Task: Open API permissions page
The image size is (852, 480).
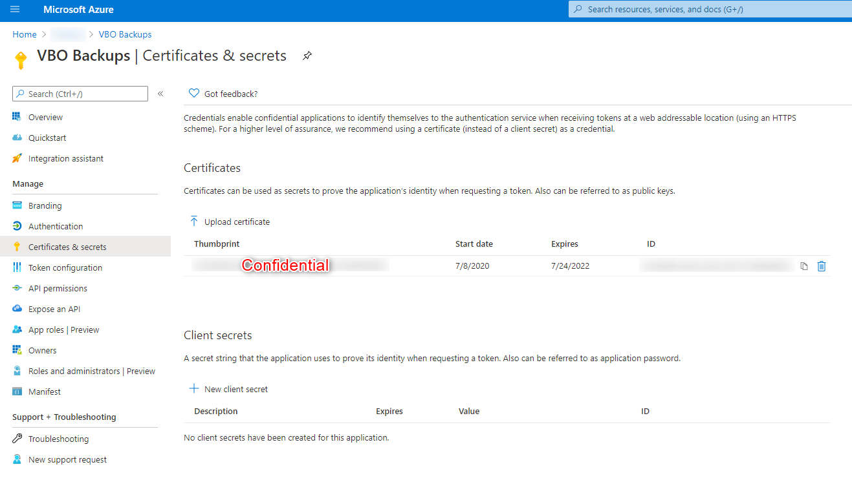Action: pyautogui.click(x=58, y=289)
